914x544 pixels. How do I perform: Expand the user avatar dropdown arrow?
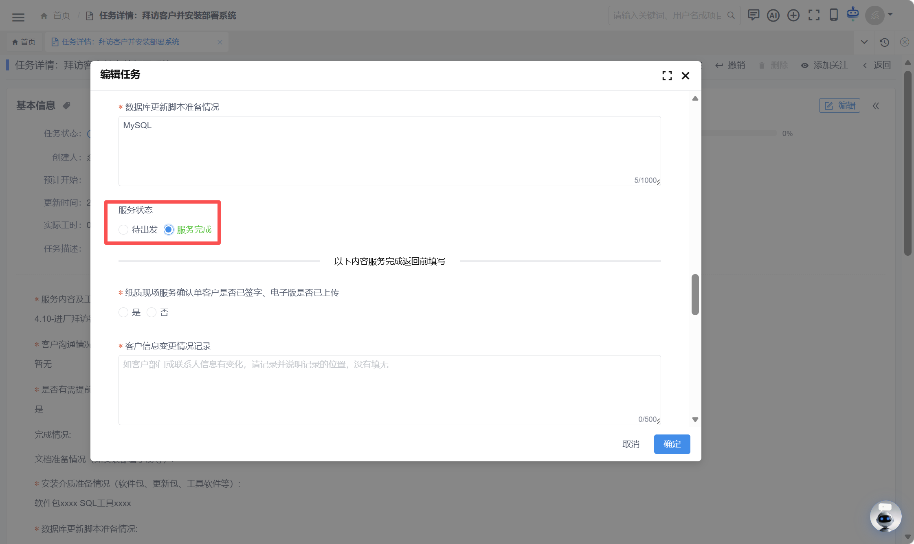click(890, 15)
